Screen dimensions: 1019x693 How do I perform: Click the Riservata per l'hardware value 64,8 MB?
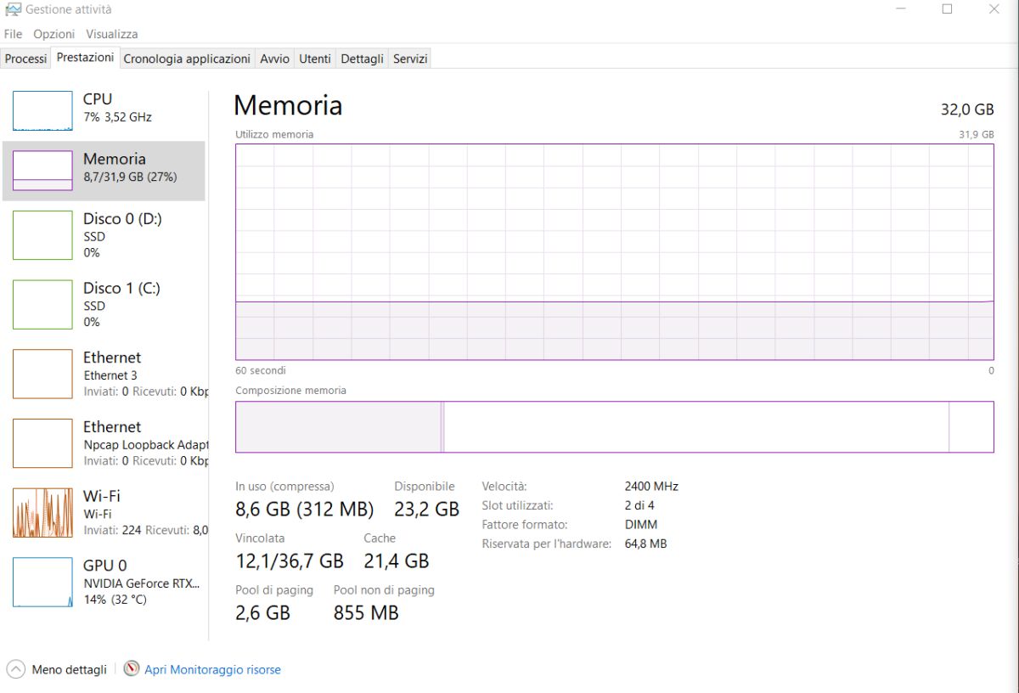[x=645, y=544]
